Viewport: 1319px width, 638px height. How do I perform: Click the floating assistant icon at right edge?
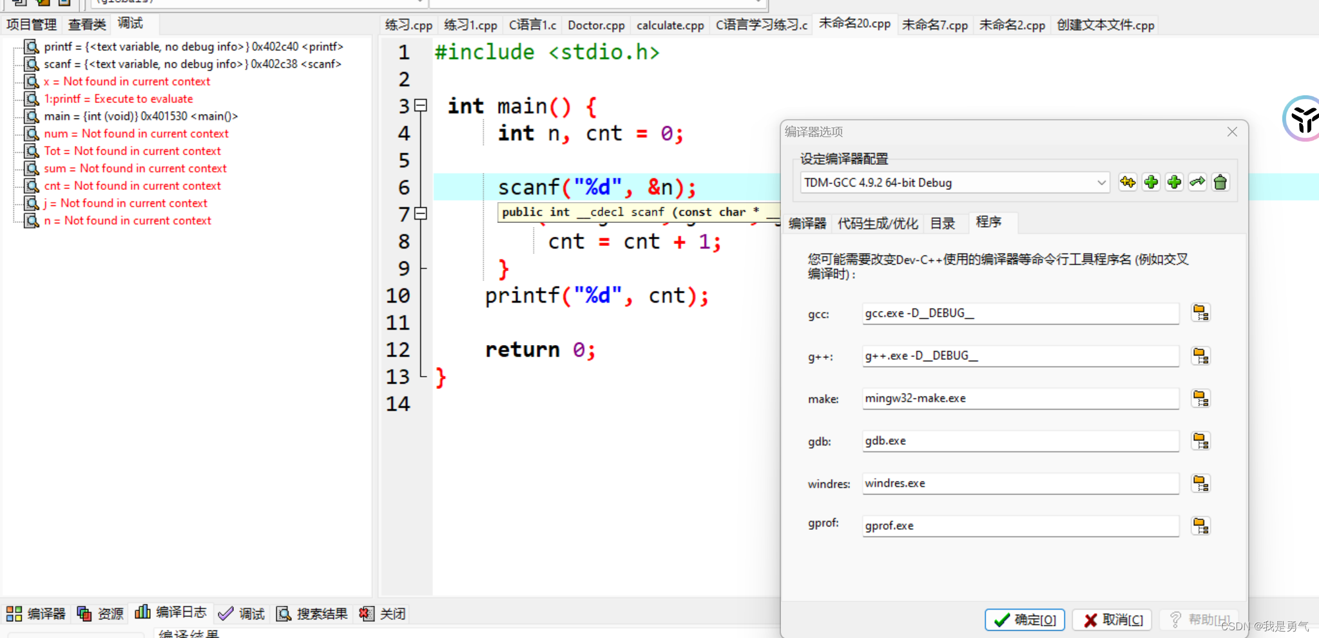[1302, 118]
